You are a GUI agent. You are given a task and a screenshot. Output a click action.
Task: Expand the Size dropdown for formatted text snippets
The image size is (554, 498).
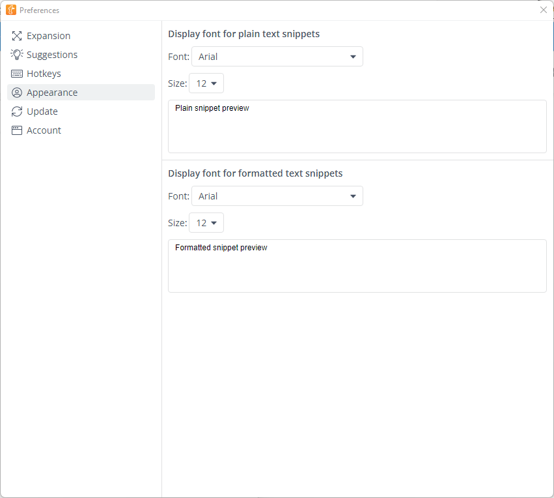206,223
